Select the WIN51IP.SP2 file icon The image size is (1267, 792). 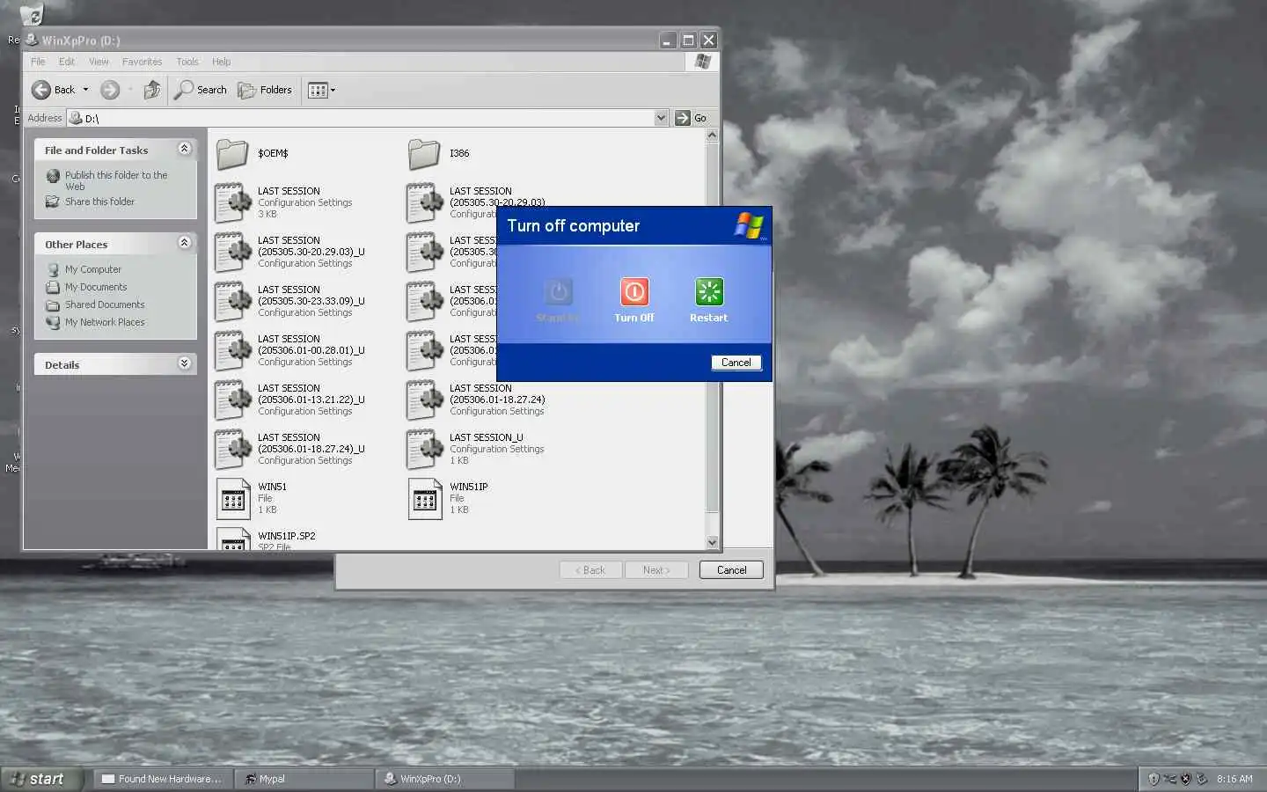click(233, 539)
